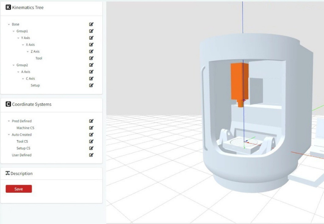This screenshot has width=324, height=224.
Task: Click the edit icon beside Tool
Action: pyautogui.click(x=91, y=58)
